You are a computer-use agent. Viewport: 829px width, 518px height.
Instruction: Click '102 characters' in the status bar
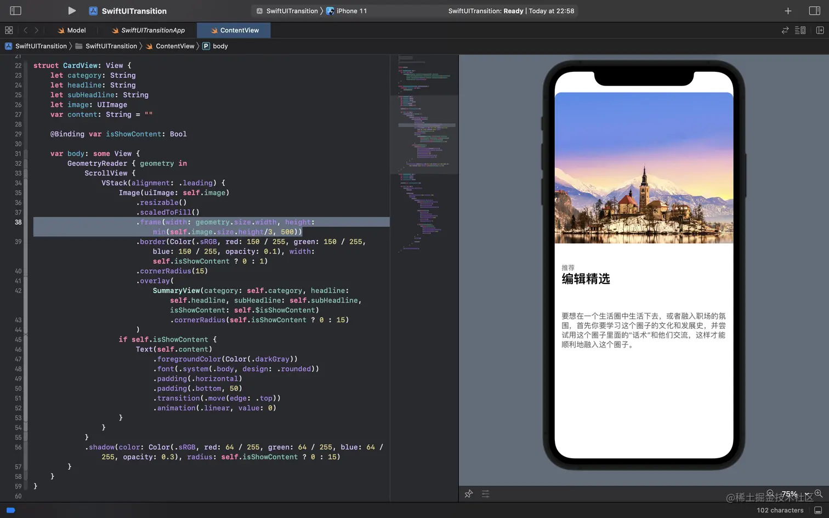click(780, 510)
